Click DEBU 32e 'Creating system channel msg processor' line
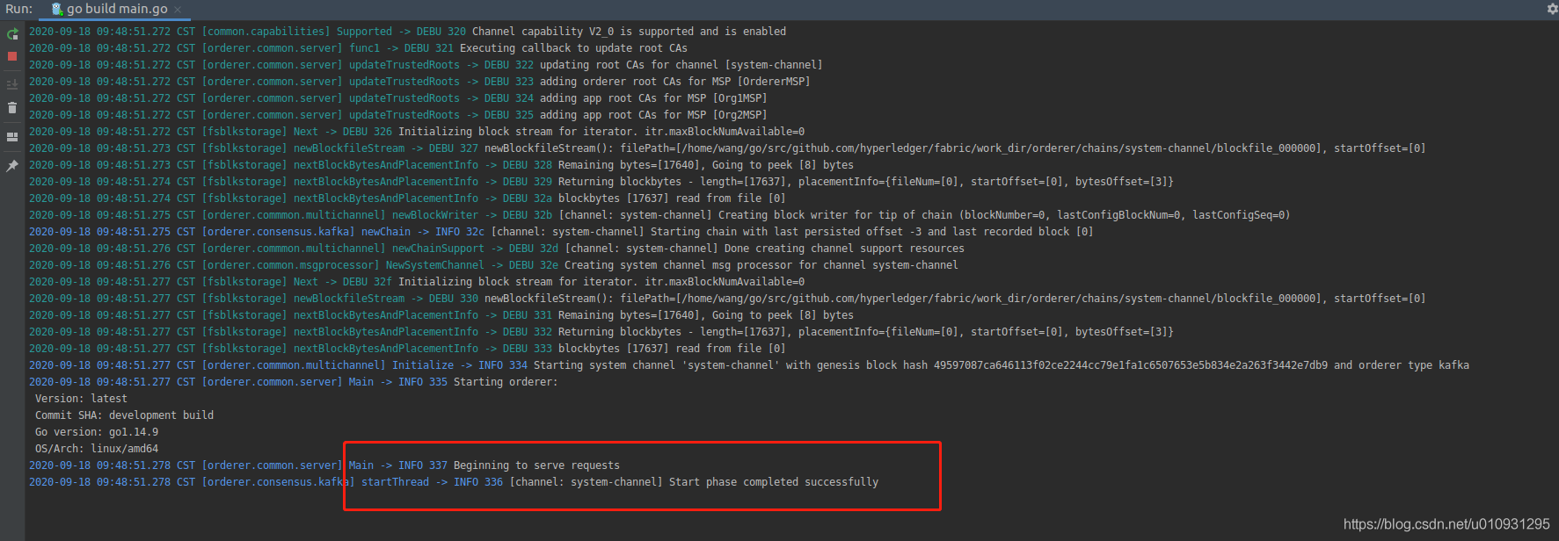 [x=493, y=265]
